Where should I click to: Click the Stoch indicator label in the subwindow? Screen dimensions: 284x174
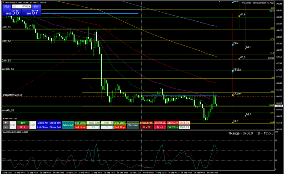[x=15, y=132]
